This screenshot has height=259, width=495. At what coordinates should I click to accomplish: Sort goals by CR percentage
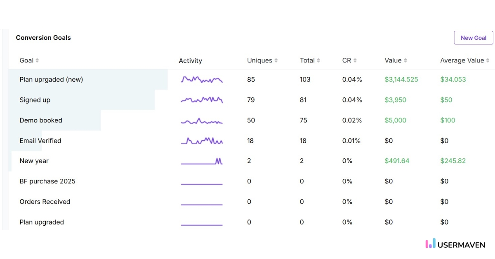pyautogui.click(x=356, y=60)
